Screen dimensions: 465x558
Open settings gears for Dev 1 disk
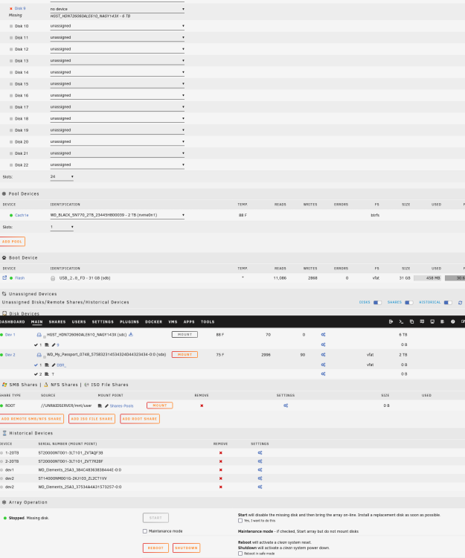point(323,335)
